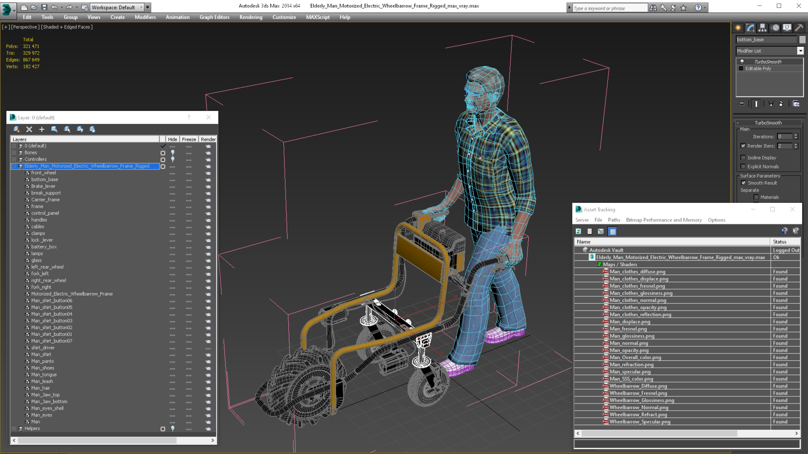Click Render Iters spinner arrows
The image size is (808, 454).
click(x=795, y=146)
